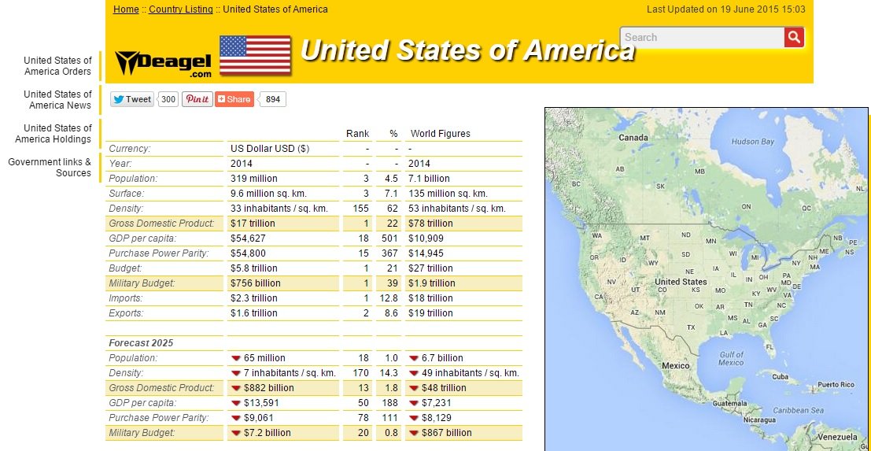Click the United States flag image
Viewport: 871px width, 451px height.
255,55
